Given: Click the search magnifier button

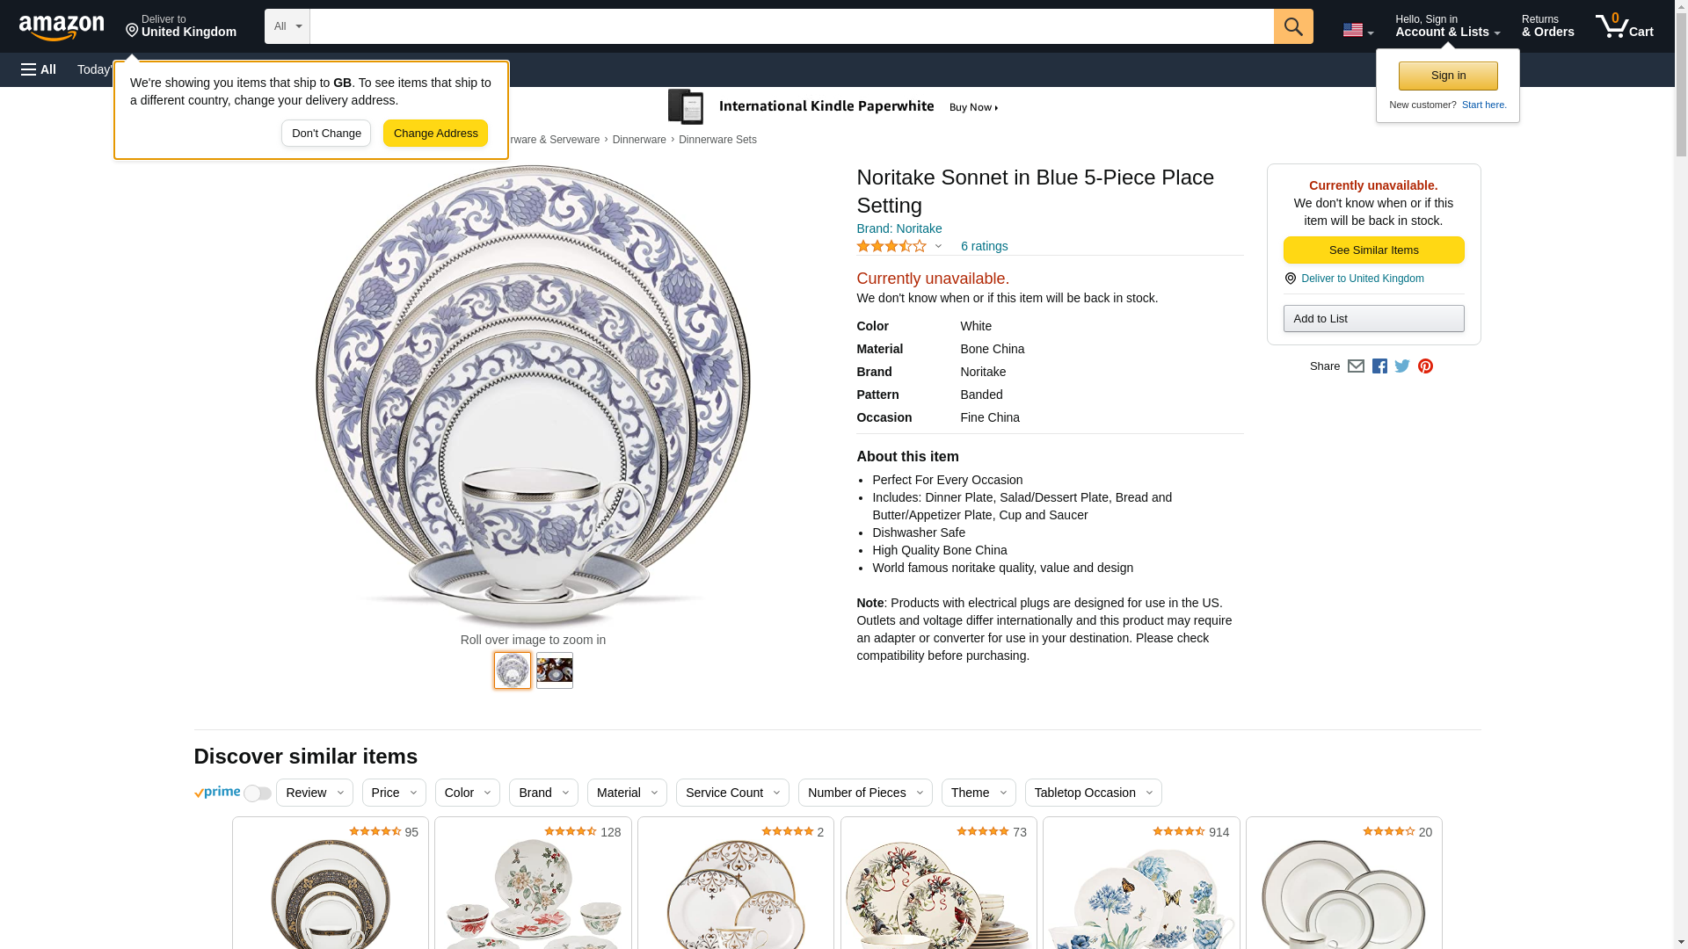Looking at the screenshot, I should [1292, 26].
